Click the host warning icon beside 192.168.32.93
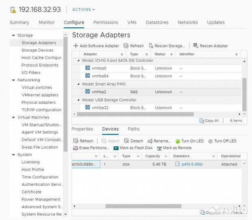Screen dimensions: 252x220 point(13,10)
